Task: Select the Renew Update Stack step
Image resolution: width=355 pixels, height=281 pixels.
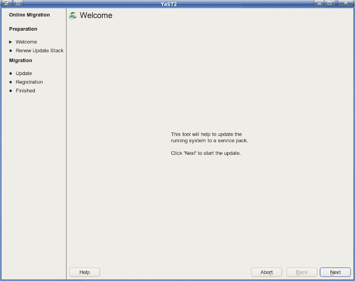Action: pos(39,51)
